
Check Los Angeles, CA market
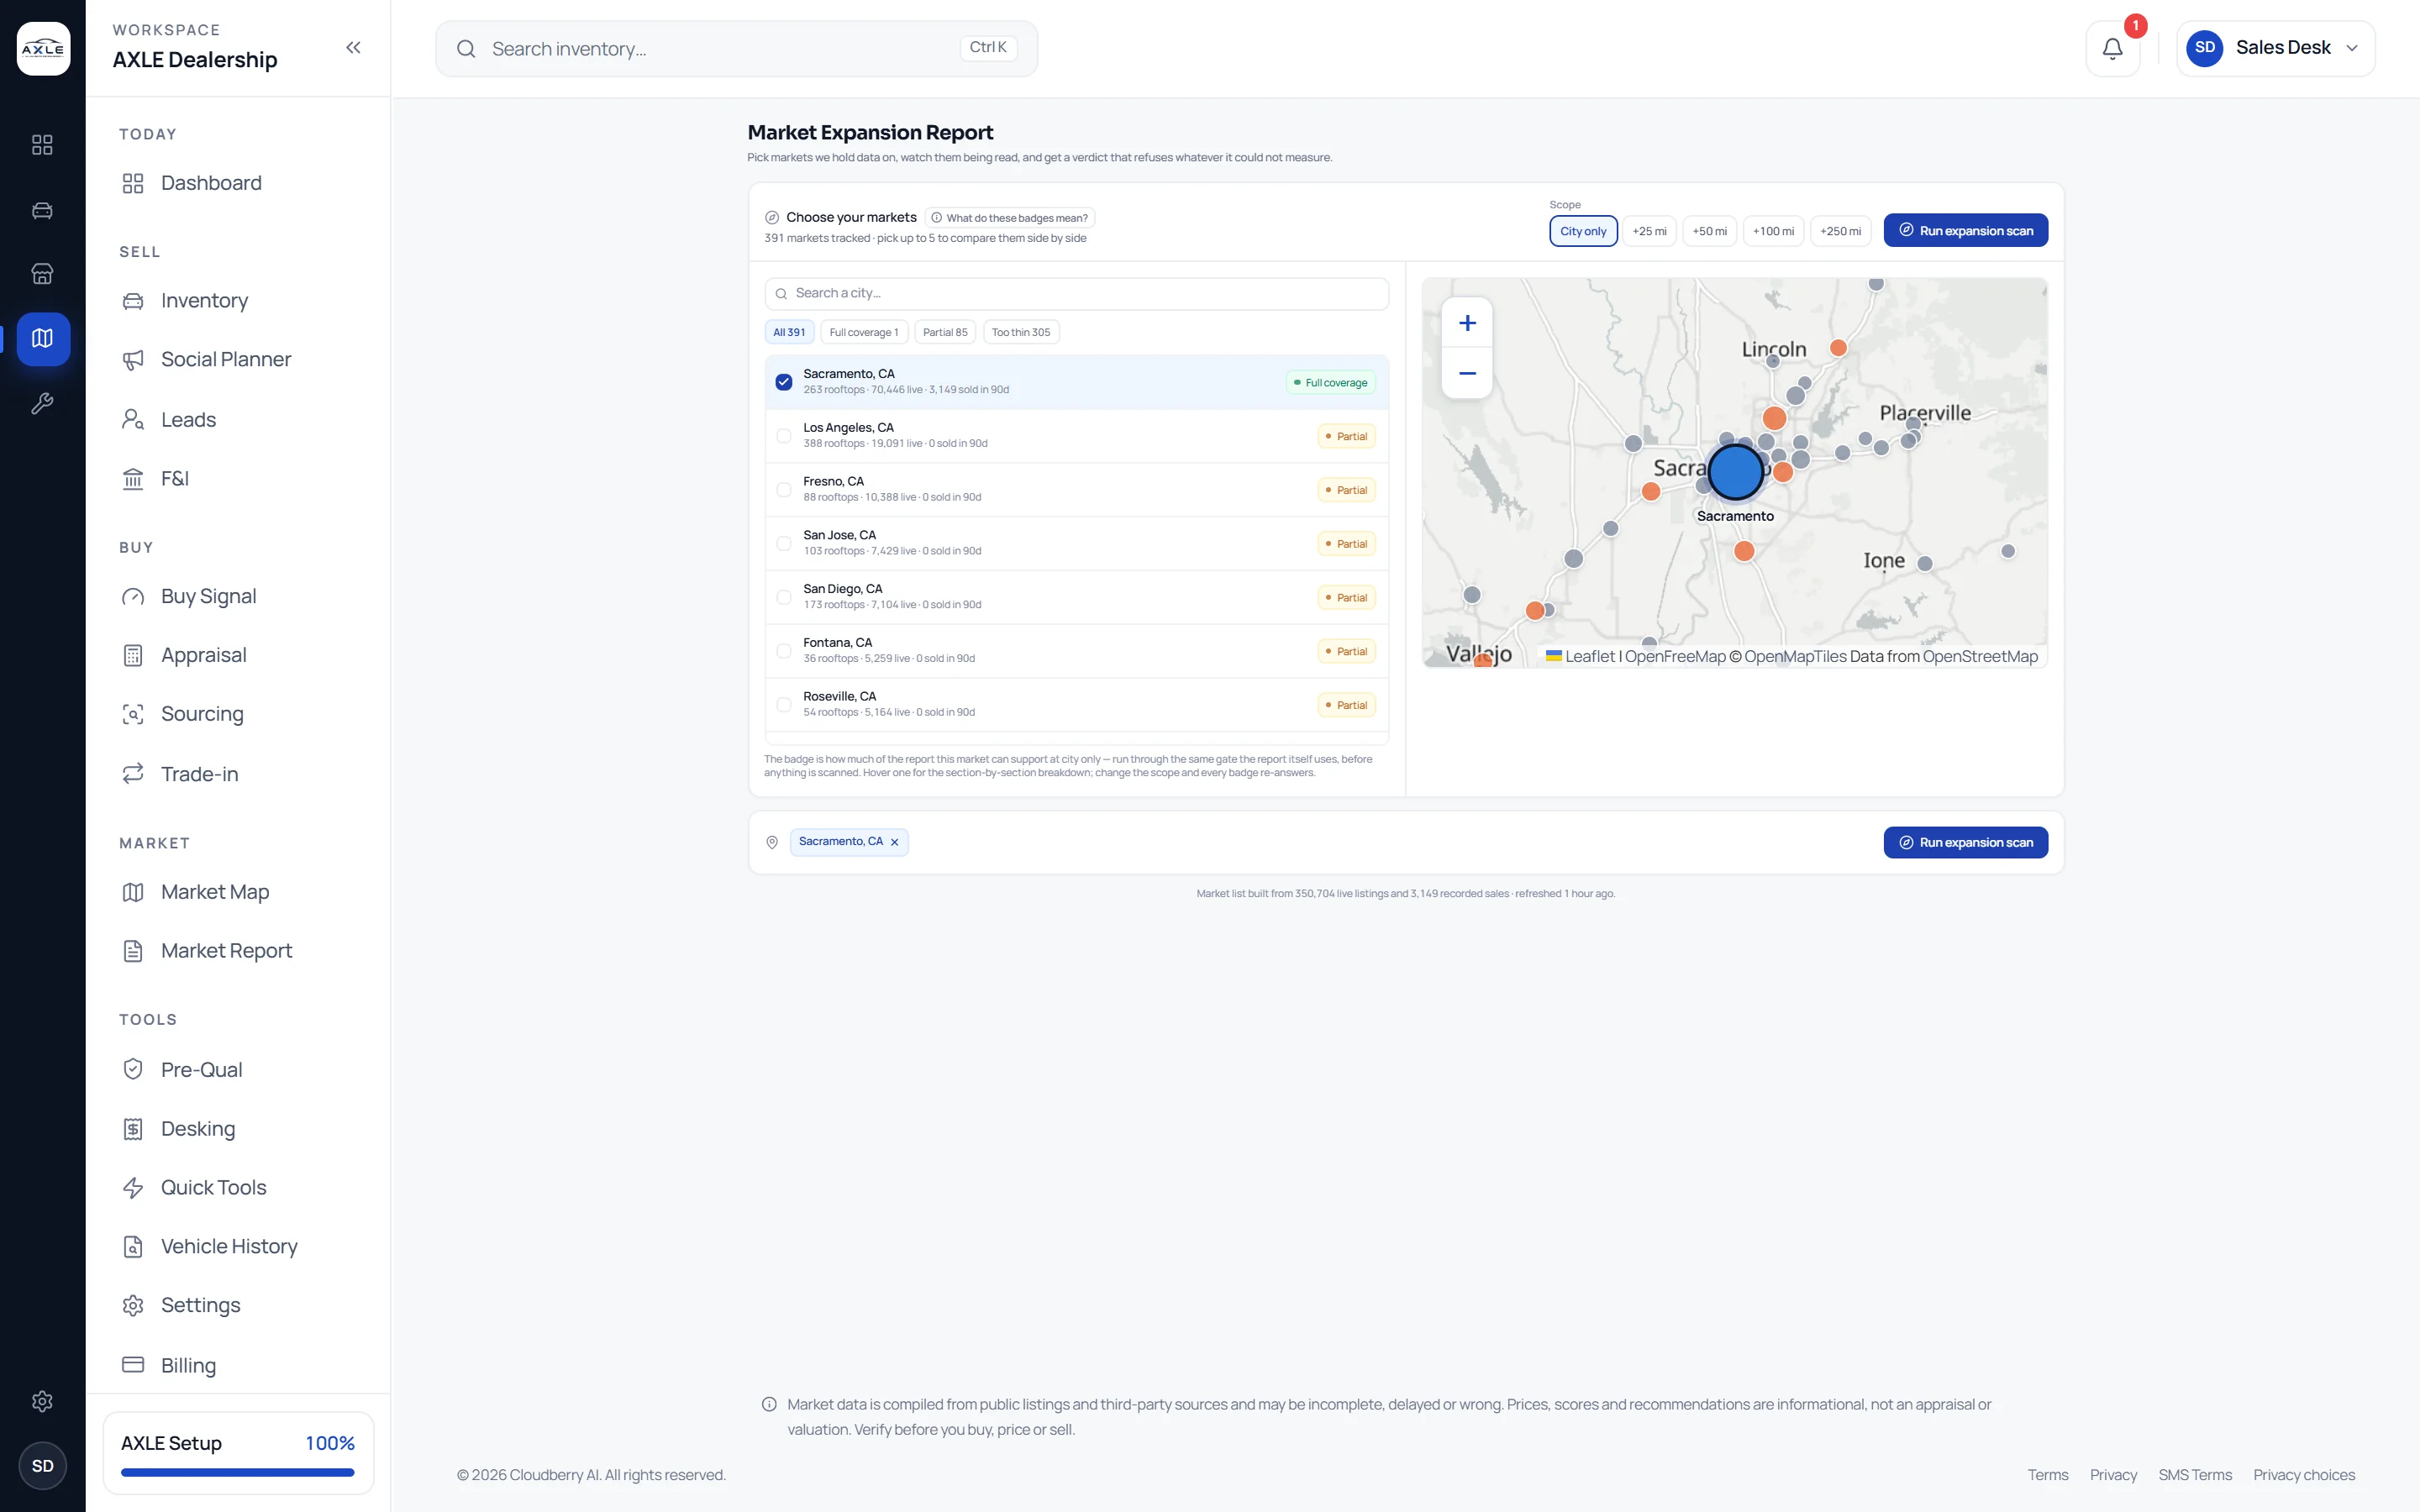click(x=784, y=436)
